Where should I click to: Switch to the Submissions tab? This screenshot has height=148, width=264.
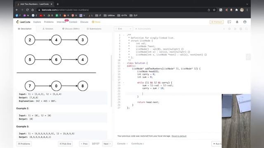point(94,29)
